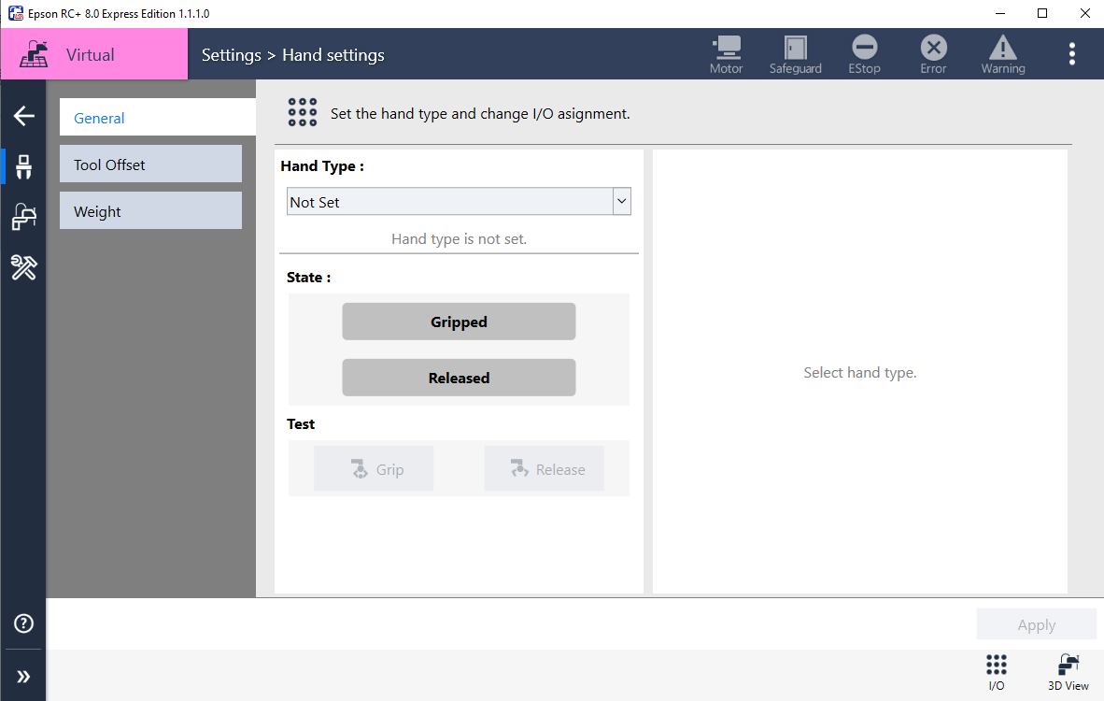This screenshot has width=1104, height=701.
Task: Click the Epson RC+ title bar app icon
Action: (x=16, y=13)
